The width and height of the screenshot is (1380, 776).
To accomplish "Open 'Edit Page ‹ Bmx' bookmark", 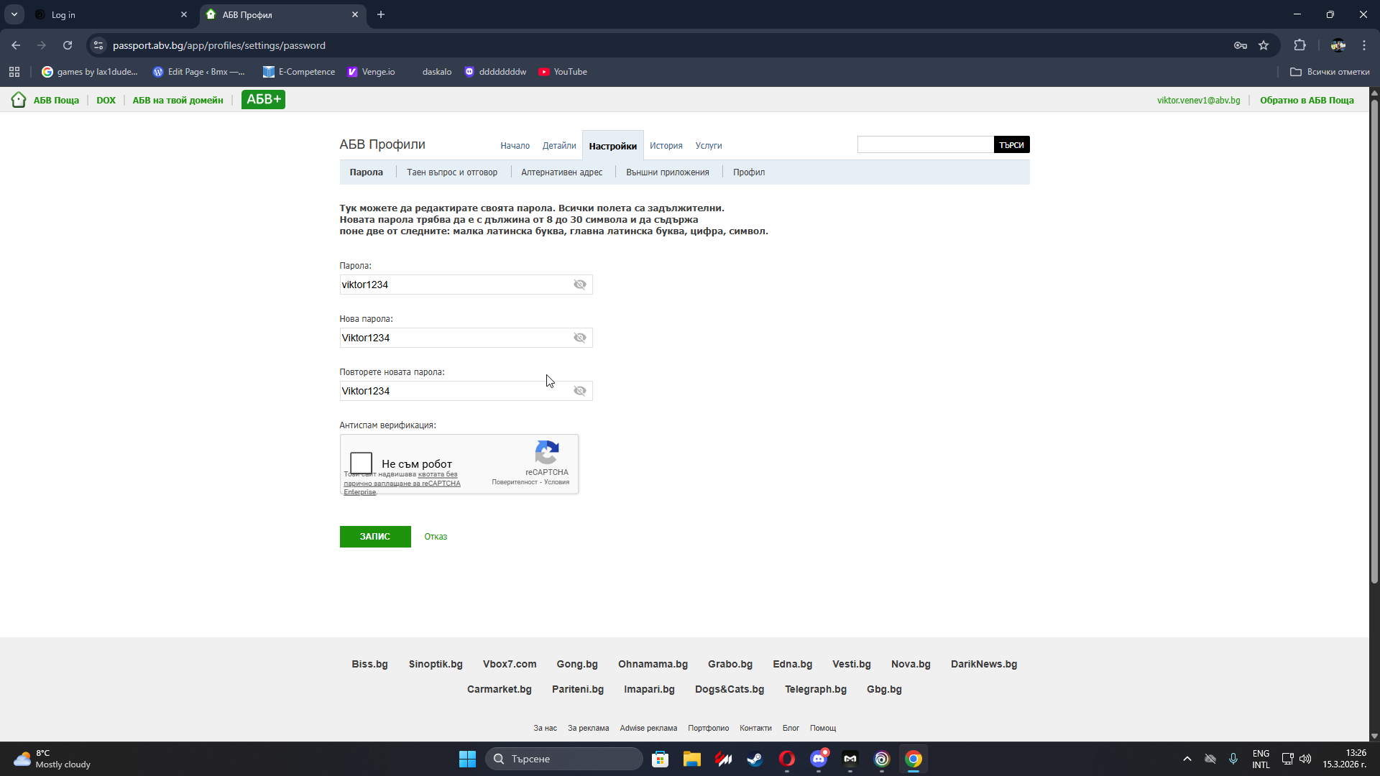I will coord(198,72).
